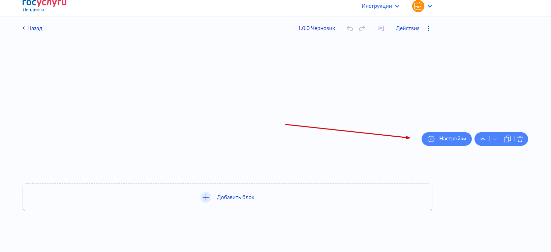Click the Gosuslugi Лендинги logo
Viewport: 551px width, 252px height.
coord(44,6)
